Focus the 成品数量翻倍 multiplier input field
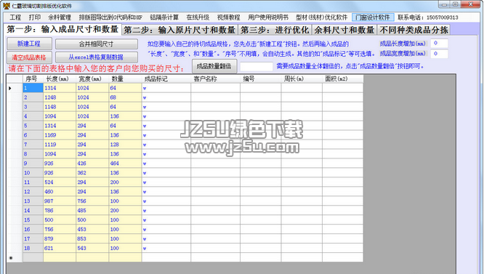 tap(257, 66)
